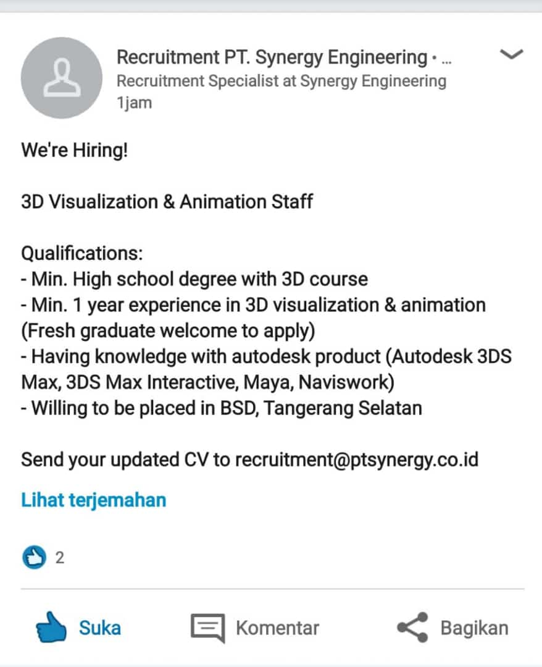The height and width of the screenshot is (667, 542).
Task: Click the 1jam post timestamp
Action: point(134,103)
